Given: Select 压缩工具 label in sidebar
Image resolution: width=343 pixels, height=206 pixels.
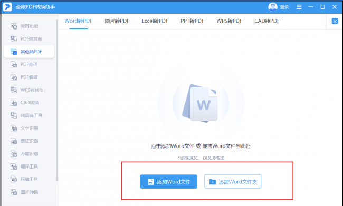Looking at the screenshot, I should coord(30,179).
